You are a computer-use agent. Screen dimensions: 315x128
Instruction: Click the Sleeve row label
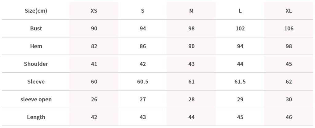pos(36,82)
